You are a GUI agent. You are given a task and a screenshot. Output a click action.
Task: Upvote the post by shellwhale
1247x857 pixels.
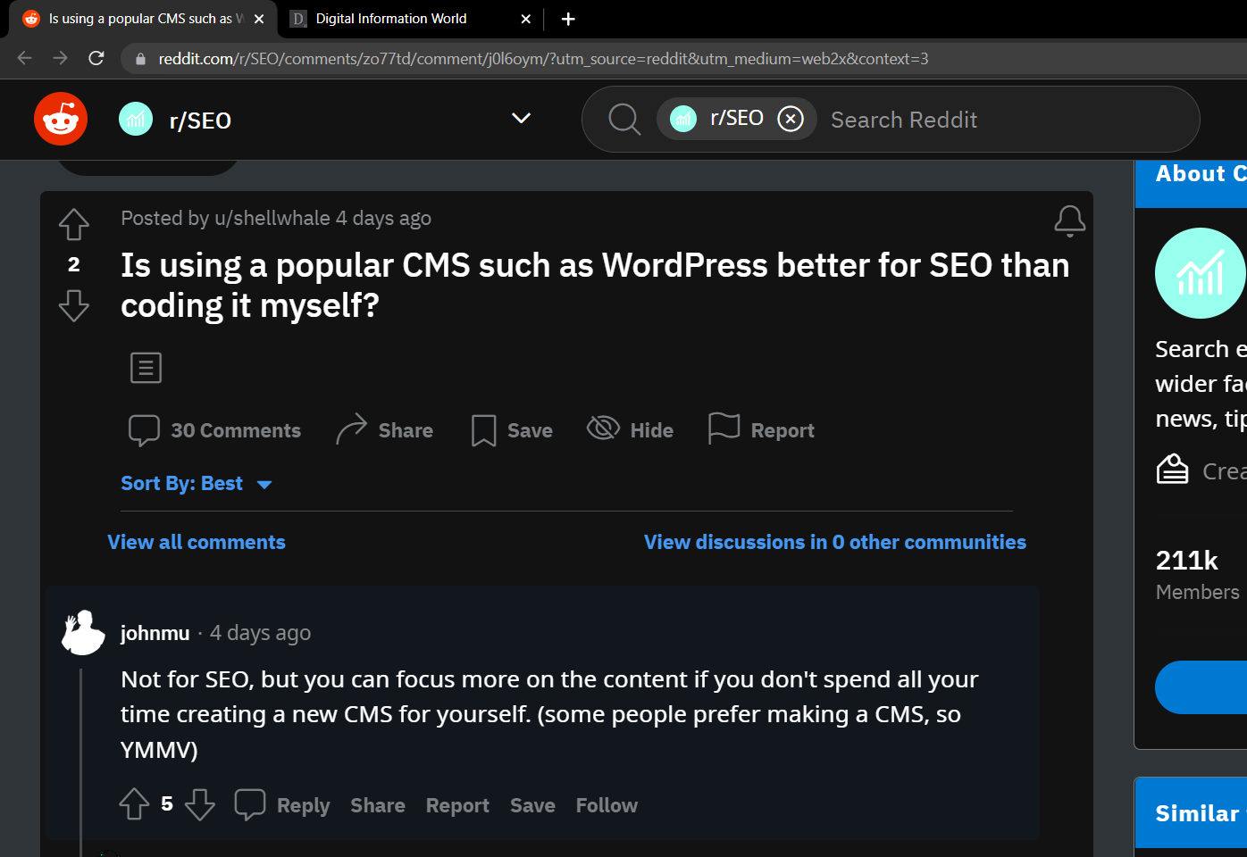(x=74, y=224)
